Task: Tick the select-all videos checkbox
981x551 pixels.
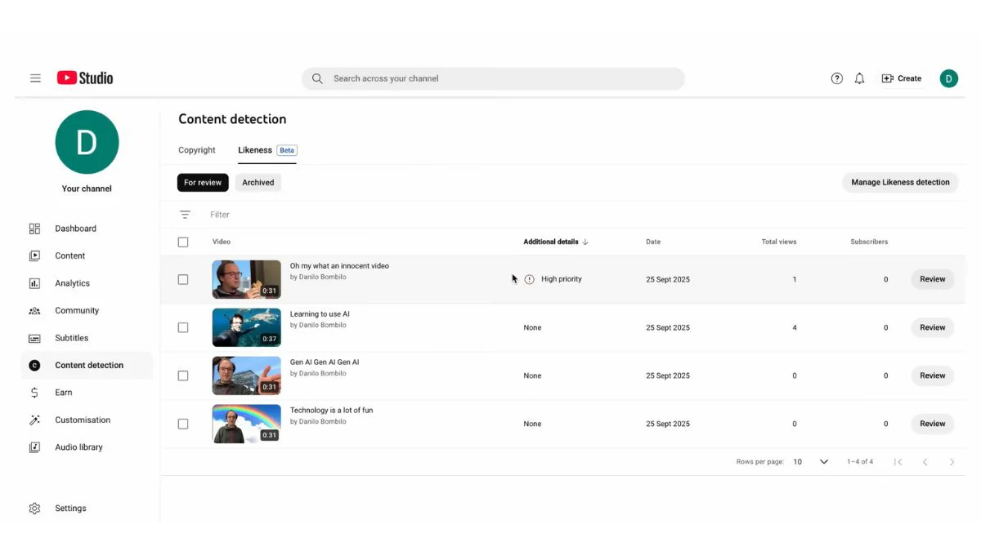Action: (183, 242)
